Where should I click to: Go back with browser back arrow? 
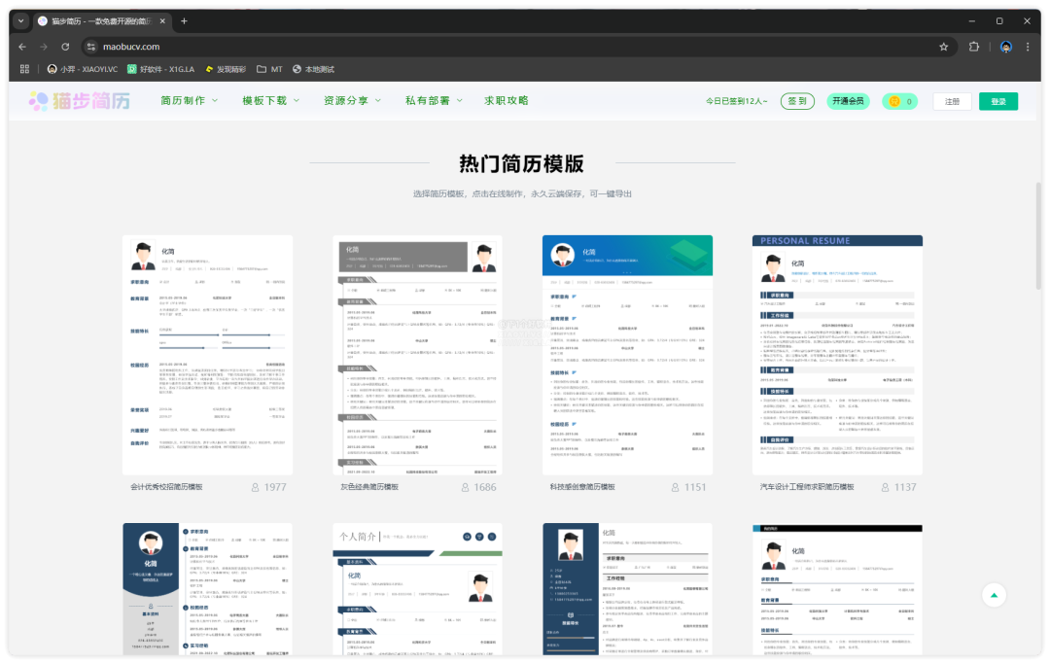(x=22, y=47)
